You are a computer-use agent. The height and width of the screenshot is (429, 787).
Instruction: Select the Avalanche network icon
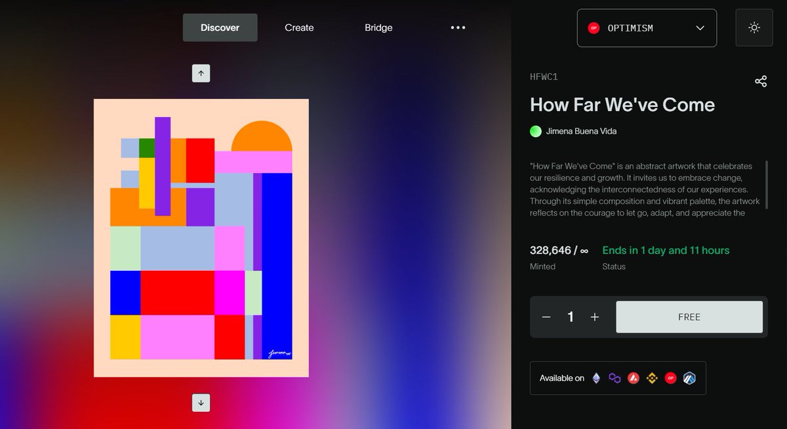(634, 378)
